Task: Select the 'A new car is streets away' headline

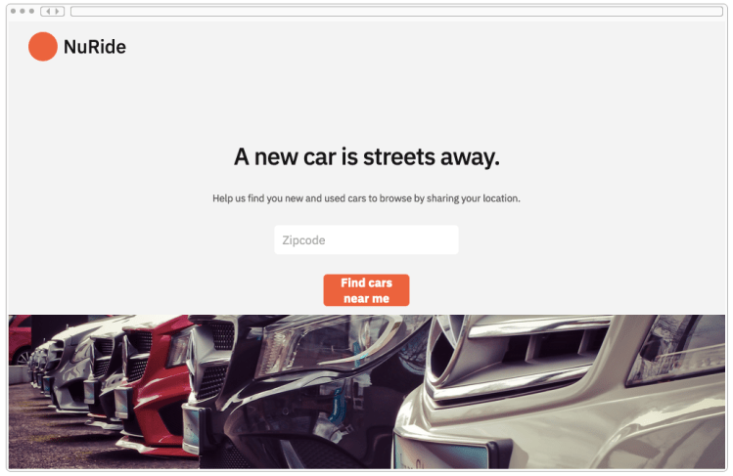Action: tap(367, 156)
